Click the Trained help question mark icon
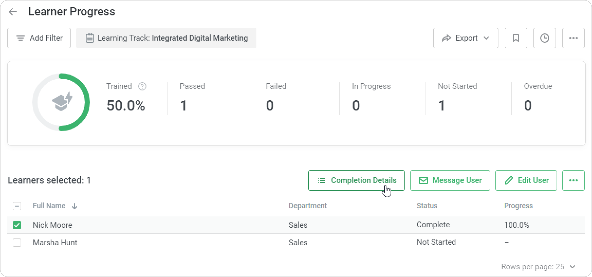The image size is (592, 277). tap(142, 86)
